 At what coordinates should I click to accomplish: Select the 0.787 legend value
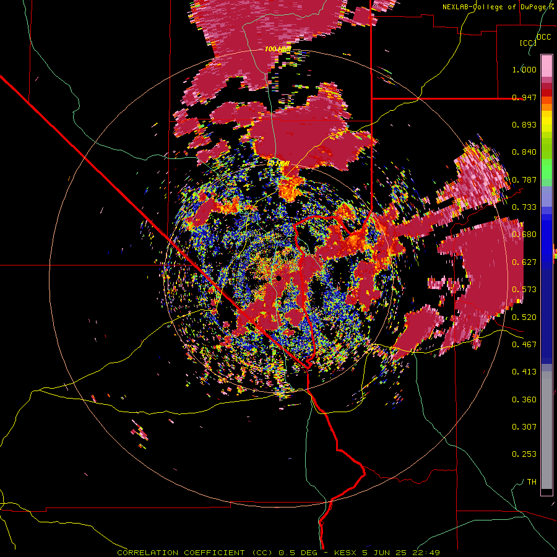tap(524, 179)
